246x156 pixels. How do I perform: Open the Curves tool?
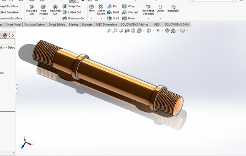(160, 8)
